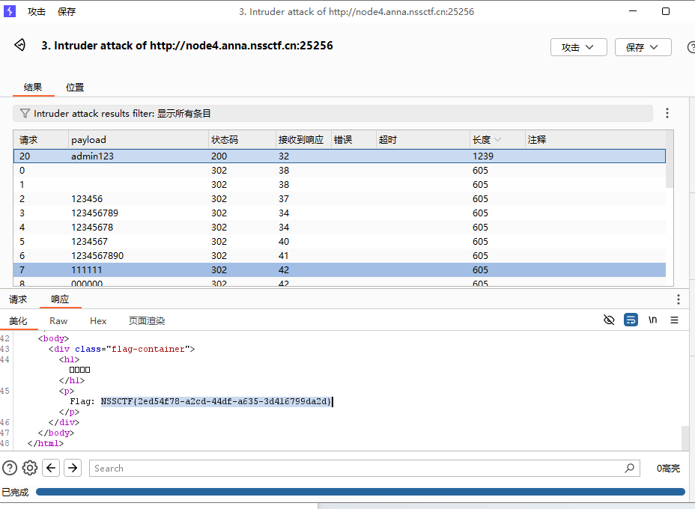Click the Search input field

pos(356,469)
